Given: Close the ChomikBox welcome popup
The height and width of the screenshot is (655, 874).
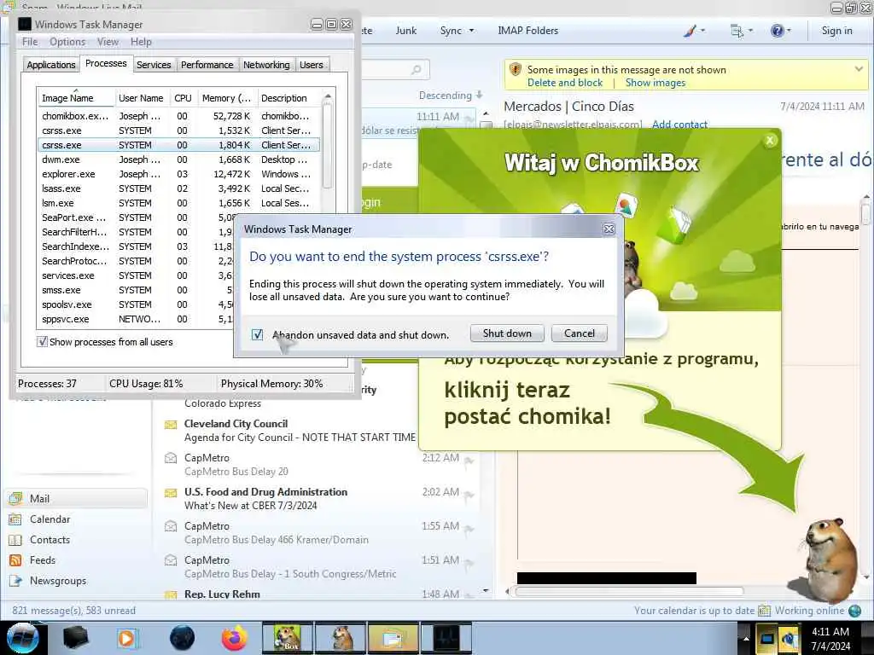Looking at the screenshot, I should click(770, 141).
